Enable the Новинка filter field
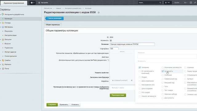Screen dimensions: 197x111 click(185, 68)
